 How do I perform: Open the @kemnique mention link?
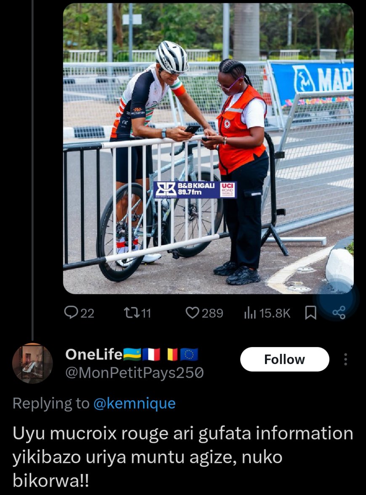pyautogui.click(x=134, y=404)
